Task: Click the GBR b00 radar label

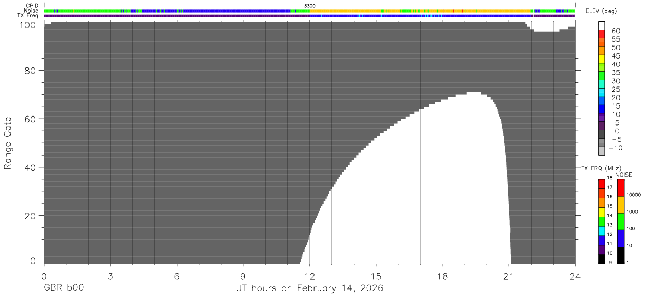Action: pyautogui.click(x=64, y=288)
